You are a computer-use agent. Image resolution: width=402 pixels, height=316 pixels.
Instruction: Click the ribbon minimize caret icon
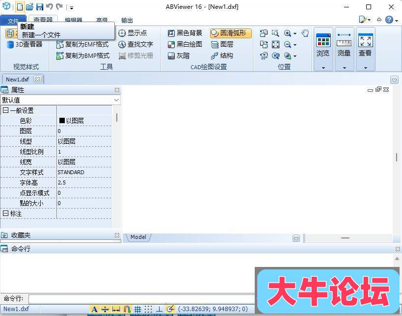pyautogui.click(x=379, y=20)
